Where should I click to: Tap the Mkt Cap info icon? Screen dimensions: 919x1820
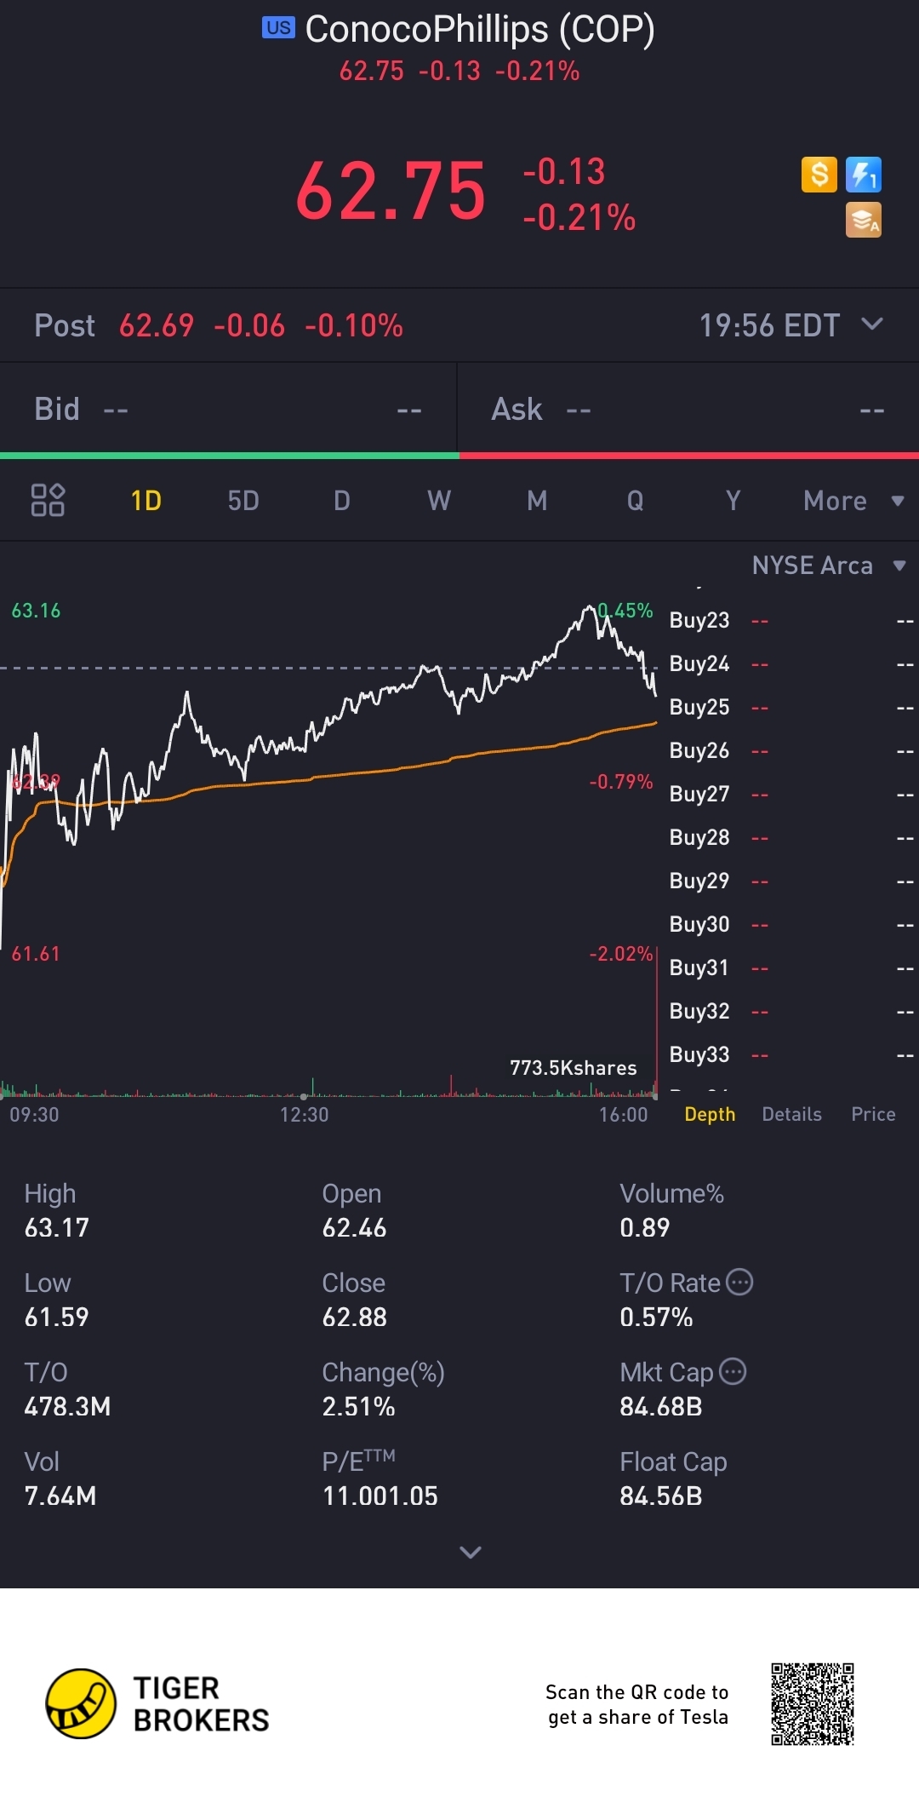click(733, 1371)
